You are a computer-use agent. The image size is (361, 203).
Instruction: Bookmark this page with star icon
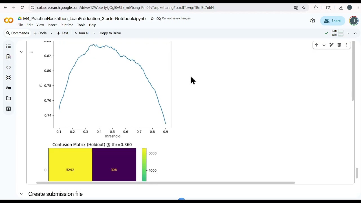click(304, 8)
